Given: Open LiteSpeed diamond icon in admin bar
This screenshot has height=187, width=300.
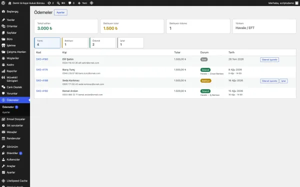Looking at the screenshot, I should pyautogui.click(x=91, y=3).
